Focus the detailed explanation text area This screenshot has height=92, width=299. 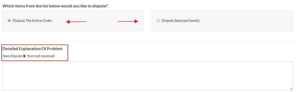(x=148, y=76)
